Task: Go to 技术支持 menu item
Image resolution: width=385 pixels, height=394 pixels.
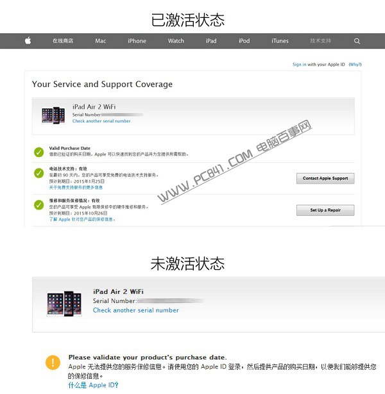Action: (x=320, y=41)
